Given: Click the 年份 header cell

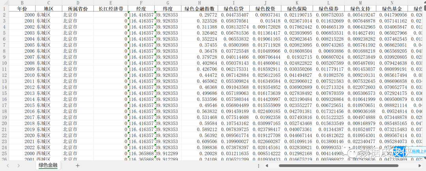Looking at the screenshot, I should [x=22, y=8].
